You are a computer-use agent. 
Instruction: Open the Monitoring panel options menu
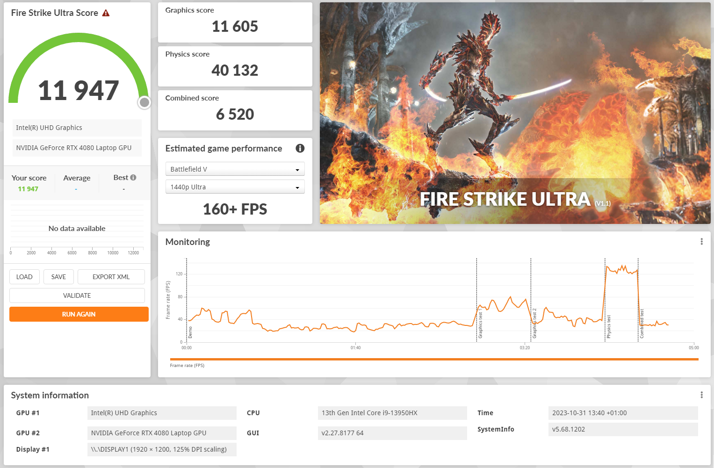coord(701,241)
